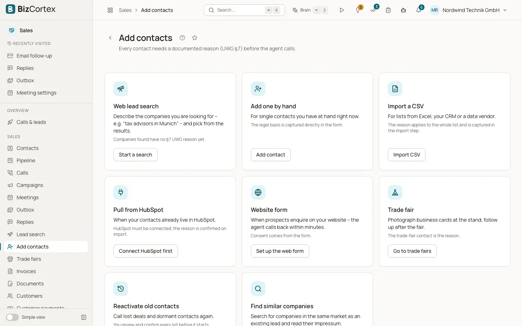
Task: Open Campaigns in the sidebar
Action: [46, 185]
